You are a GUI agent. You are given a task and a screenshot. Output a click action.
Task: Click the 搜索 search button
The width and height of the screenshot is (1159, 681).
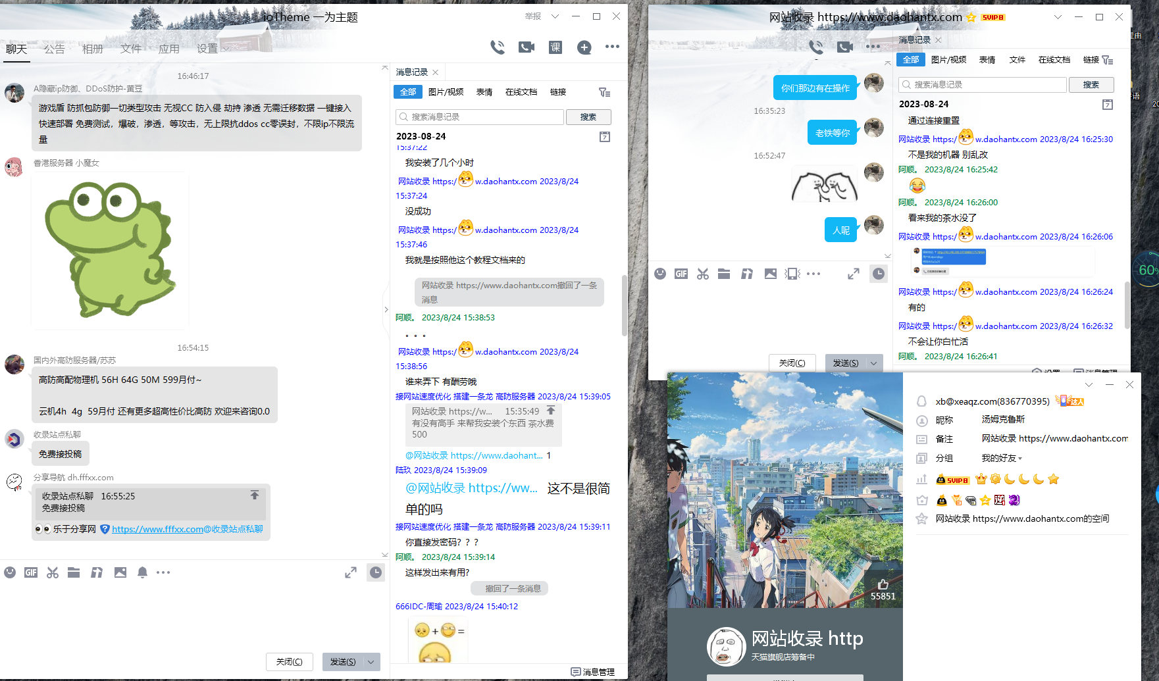tap(588, 116)
